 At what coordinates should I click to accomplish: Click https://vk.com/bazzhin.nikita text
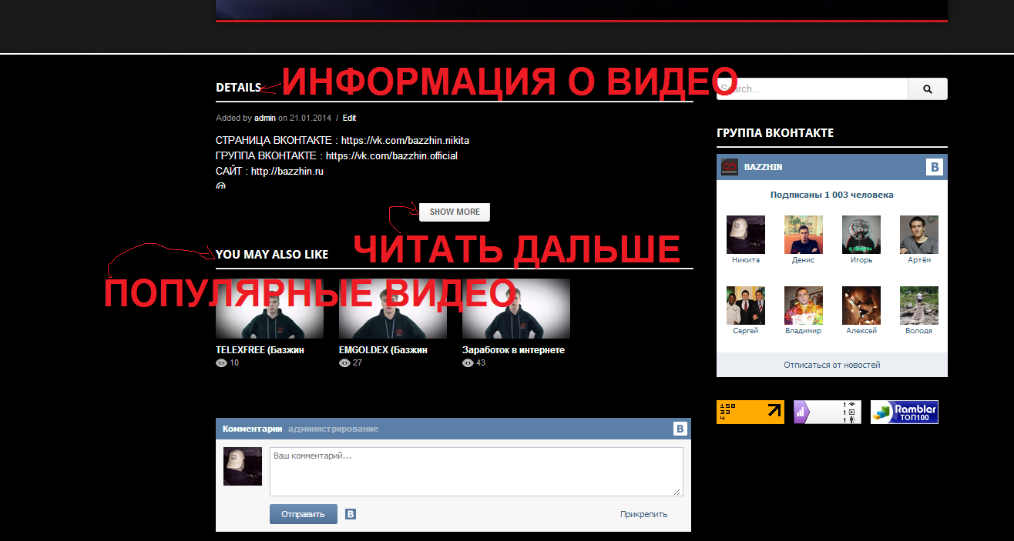(405, 141)
